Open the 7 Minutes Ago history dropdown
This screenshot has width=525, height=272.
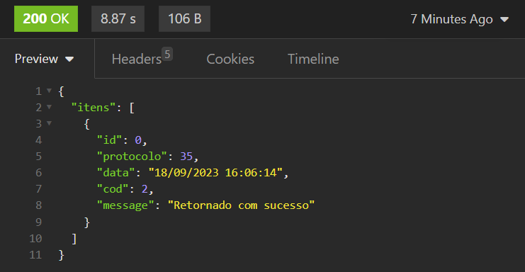459,19
